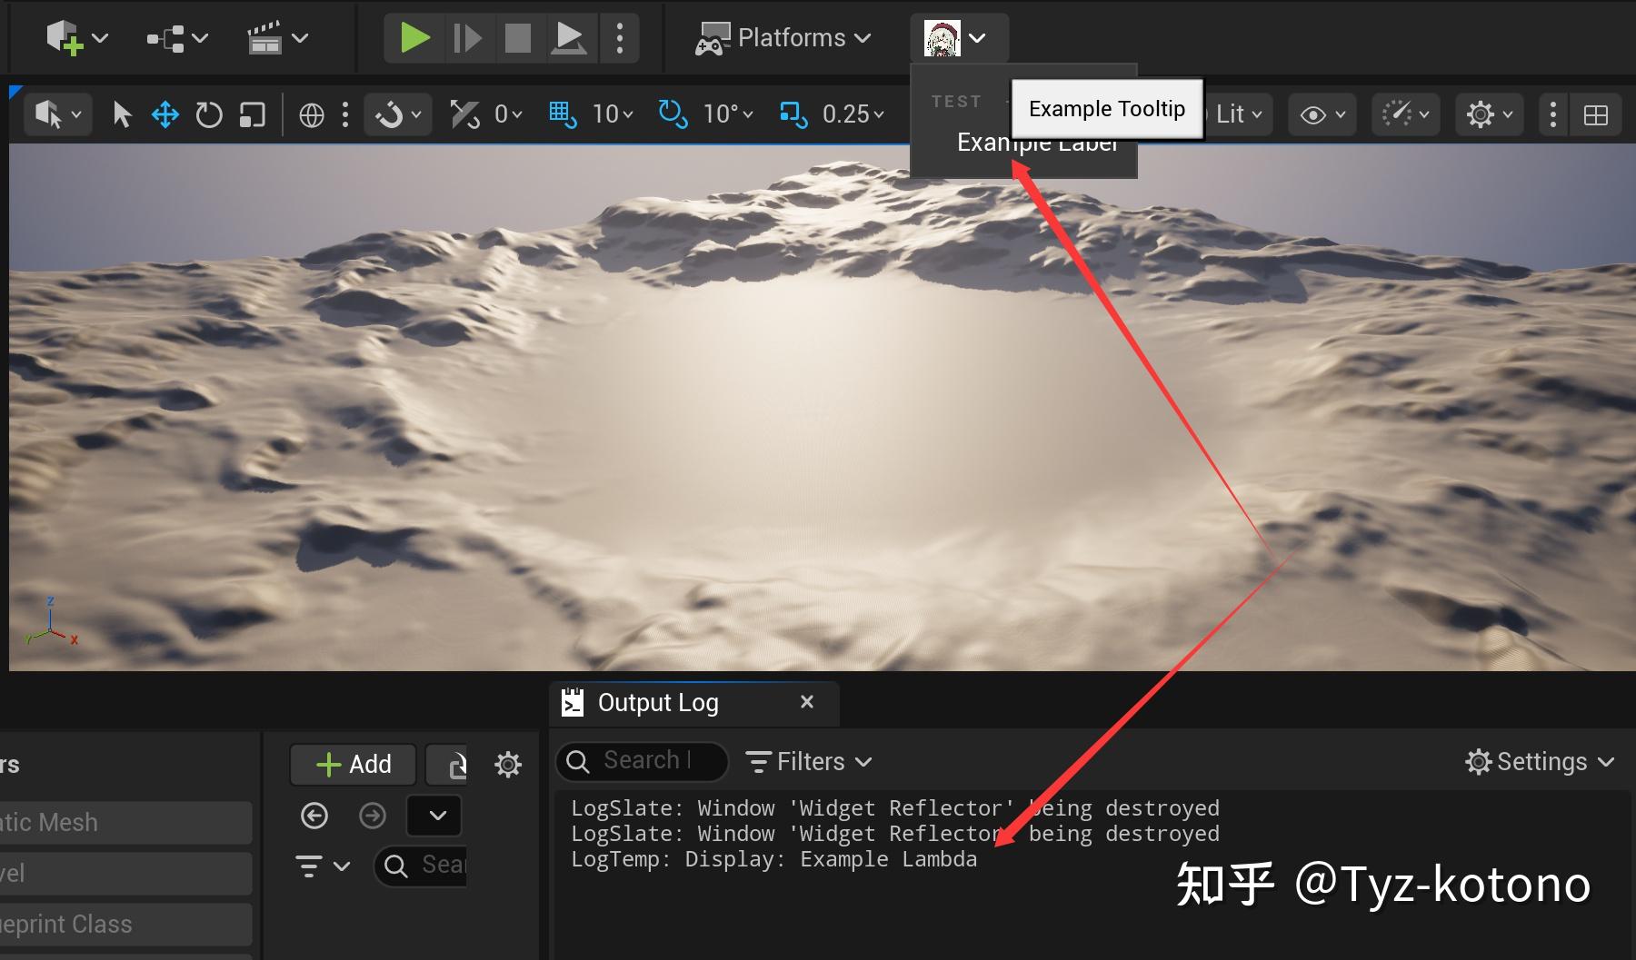Toggle grid snapping for translation
This screenshot has height=960, width=1636.
point(563,114)
